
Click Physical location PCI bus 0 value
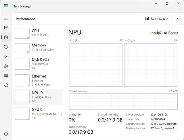click(163, 128)
